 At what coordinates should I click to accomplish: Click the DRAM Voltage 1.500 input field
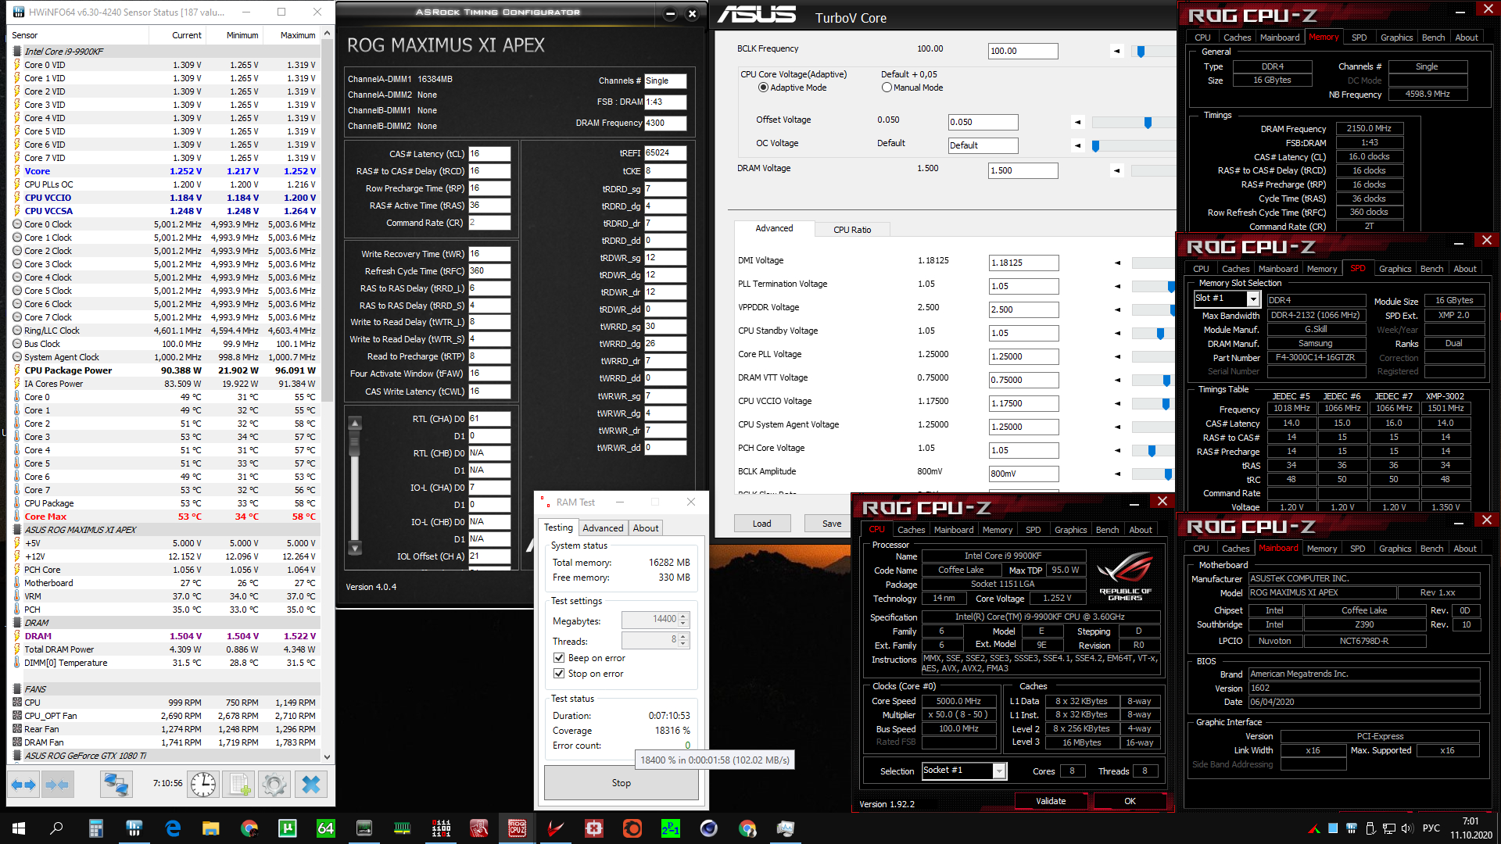[x=1023, y=170]
